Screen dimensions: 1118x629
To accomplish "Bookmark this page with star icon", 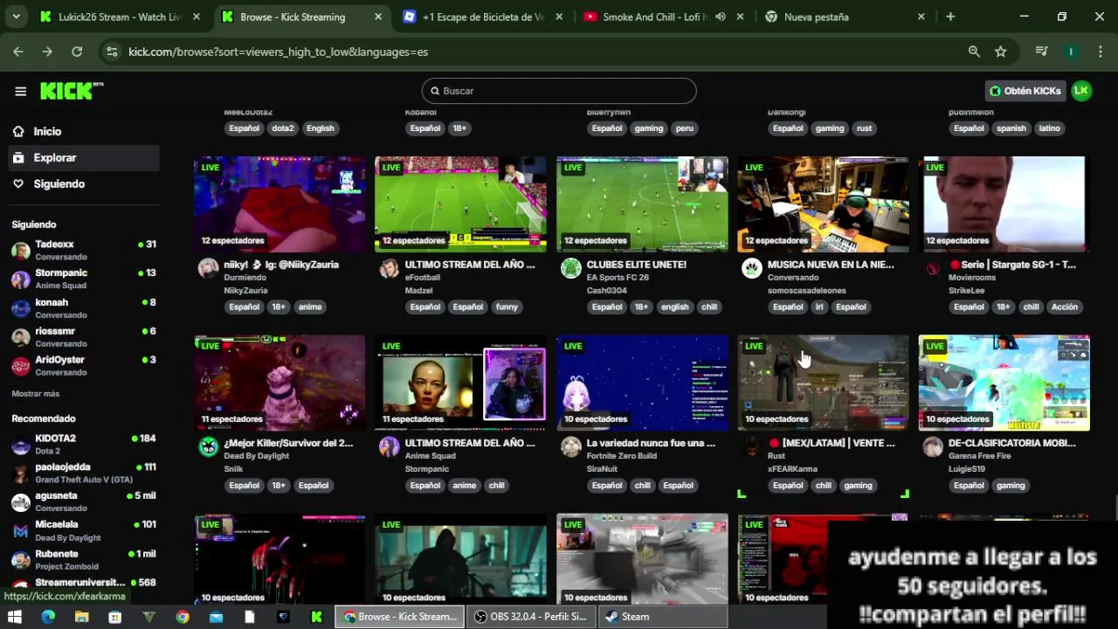I will click(x=1001, y=52).
